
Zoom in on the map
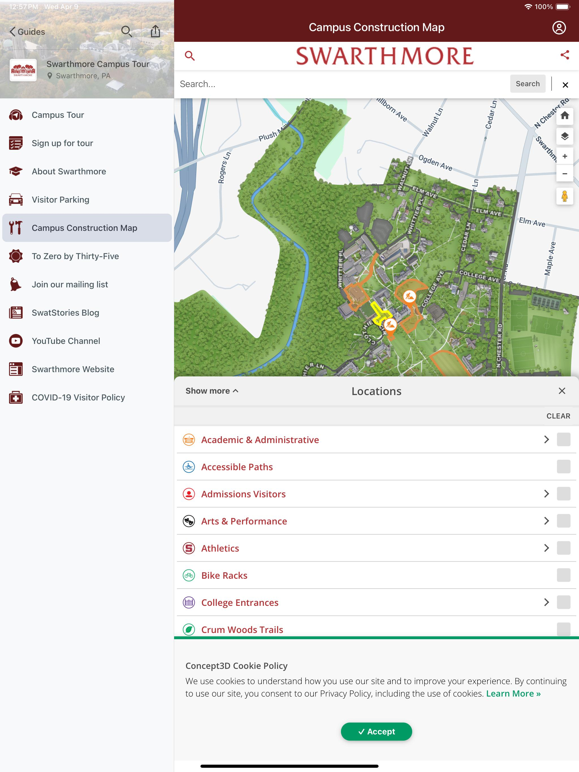tap(565, 156)
